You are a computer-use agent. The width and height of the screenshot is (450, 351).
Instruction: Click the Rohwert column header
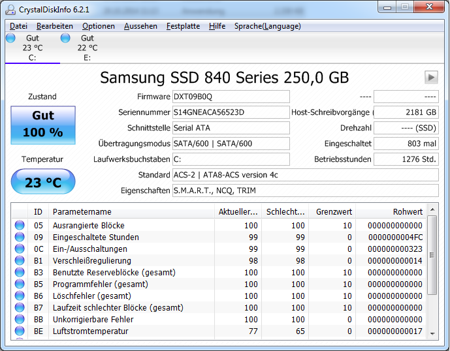[391, 211]
